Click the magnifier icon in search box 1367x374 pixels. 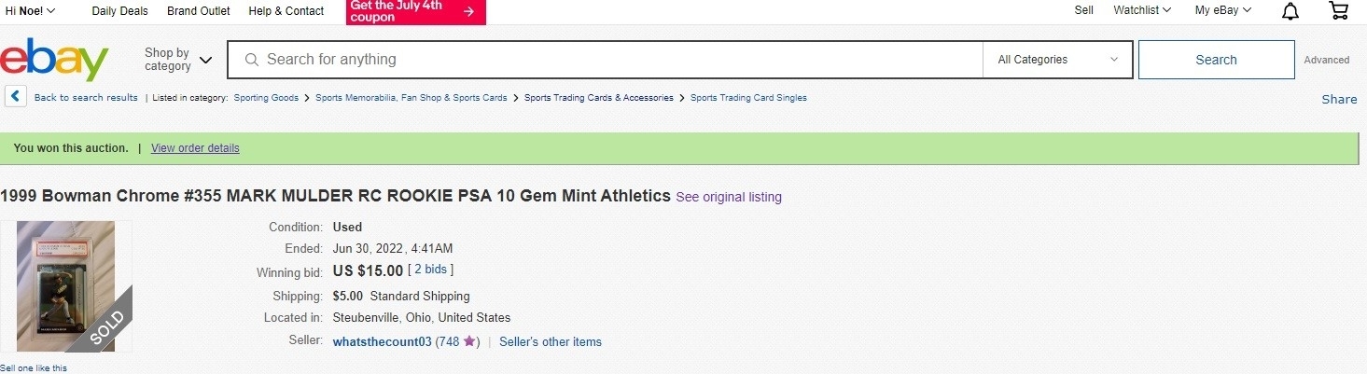[x=251, y=60]
